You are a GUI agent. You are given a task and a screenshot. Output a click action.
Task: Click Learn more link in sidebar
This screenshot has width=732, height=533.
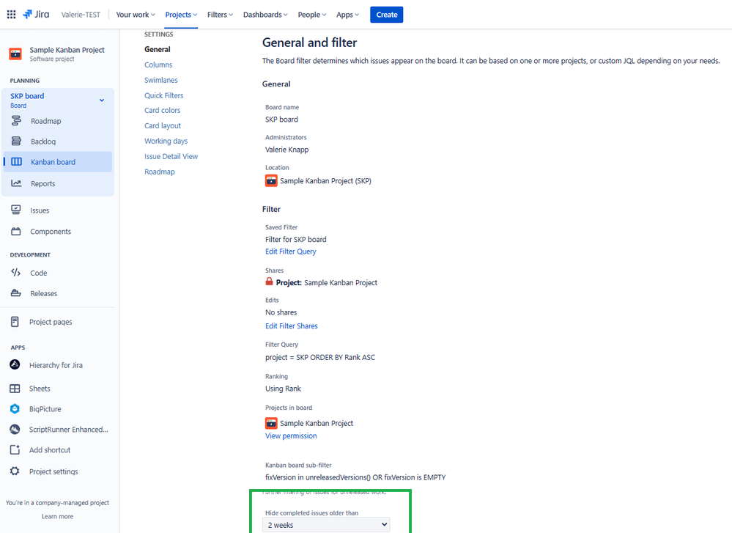pos(57,516)
